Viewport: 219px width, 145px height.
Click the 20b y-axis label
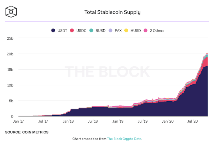click(x=10, y=54)
